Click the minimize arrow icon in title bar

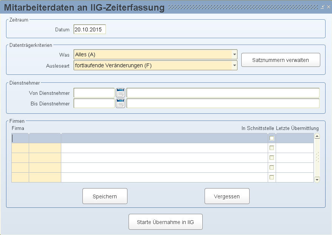[322, 7]
